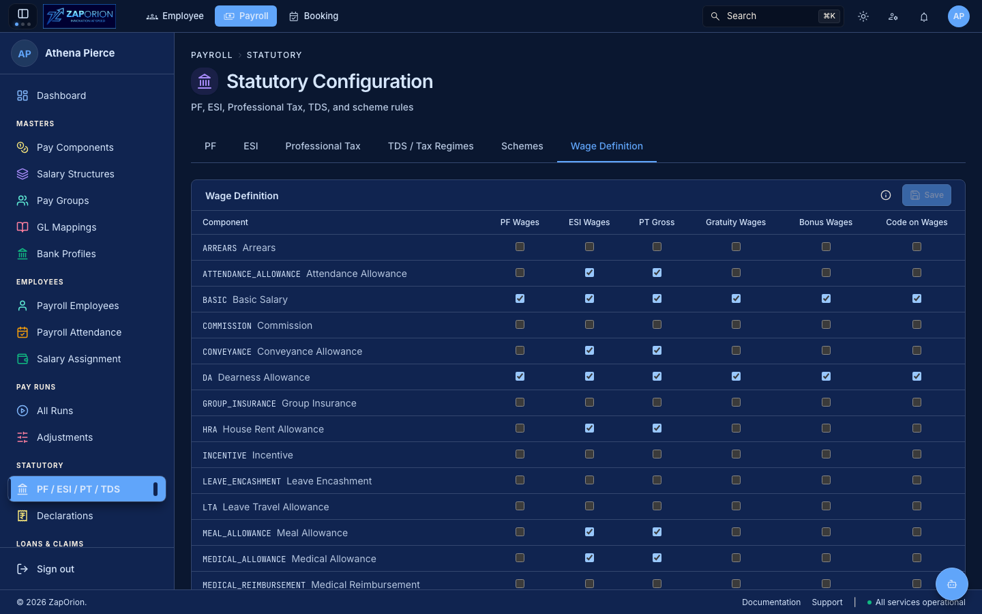This screenshot has height=614, width=982.
Task: Uncheck Code on Wages for Dearness Allowance
Action: [x=917, y=377]
